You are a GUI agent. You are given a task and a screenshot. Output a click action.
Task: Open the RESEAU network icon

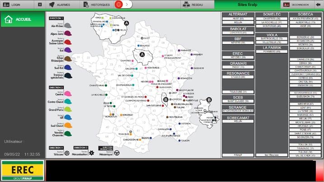pyautogui.click(x=186, y=5)
